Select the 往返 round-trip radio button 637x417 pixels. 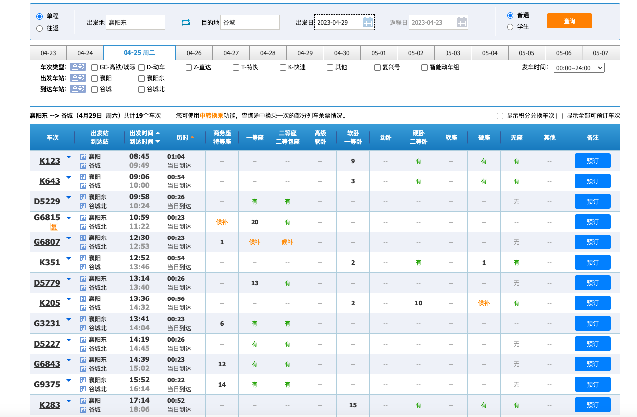click(40, 28)
